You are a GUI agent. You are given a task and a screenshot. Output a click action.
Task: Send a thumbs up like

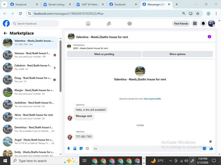tap(211, 149)
